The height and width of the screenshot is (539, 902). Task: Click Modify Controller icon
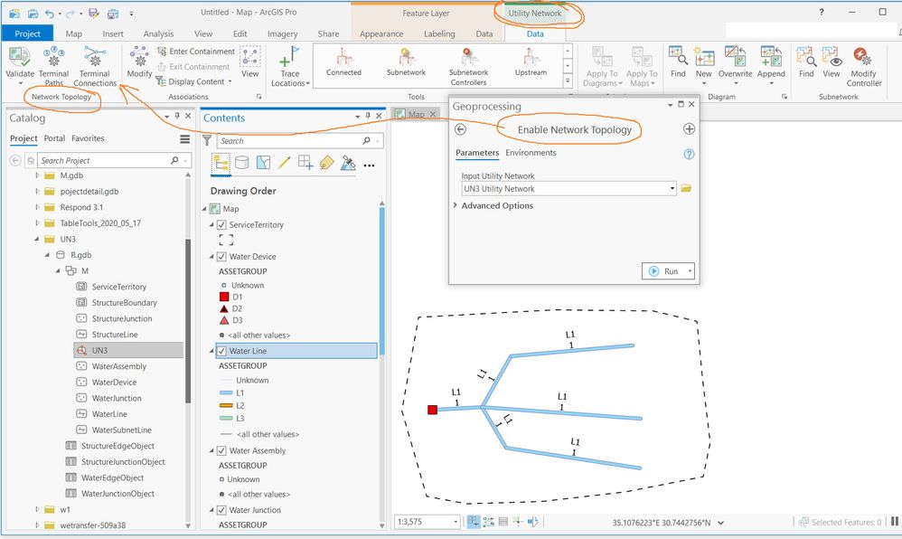point(863,56)
